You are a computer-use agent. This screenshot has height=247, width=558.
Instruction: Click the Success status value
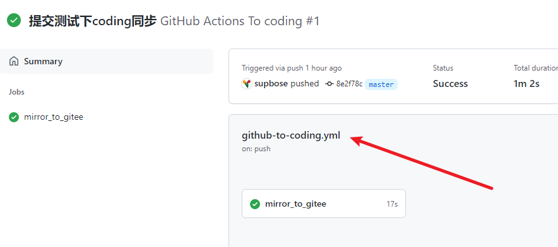pos(450,84)
